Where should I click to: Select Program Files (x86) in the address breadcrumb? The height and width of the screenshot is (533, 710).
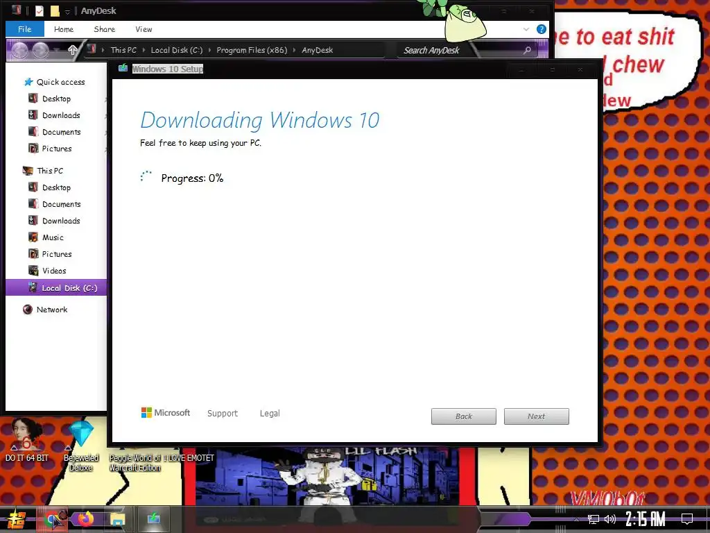coord(252,50)
